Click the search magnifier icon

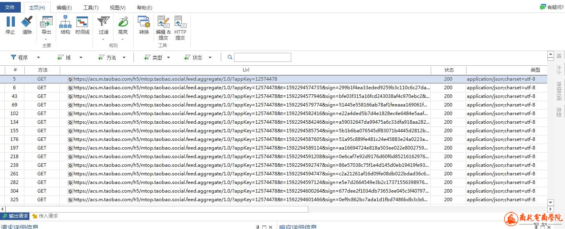coord(230,58)
